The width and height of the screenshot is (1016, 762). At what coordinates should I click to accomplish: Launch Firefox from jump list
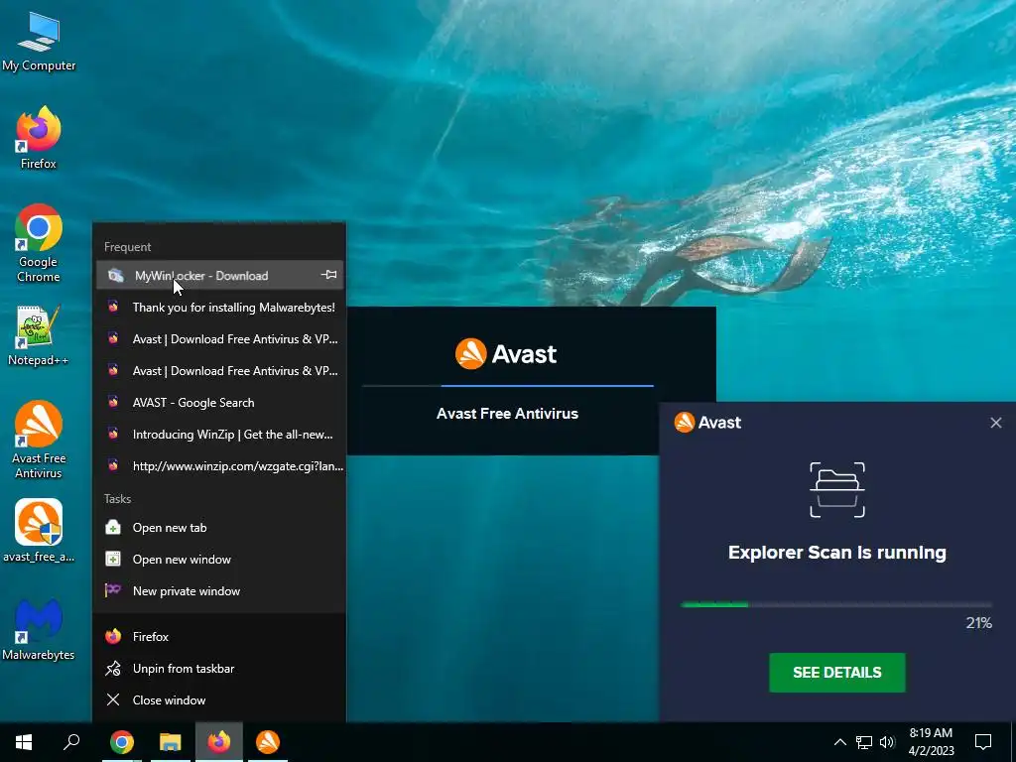219,636
